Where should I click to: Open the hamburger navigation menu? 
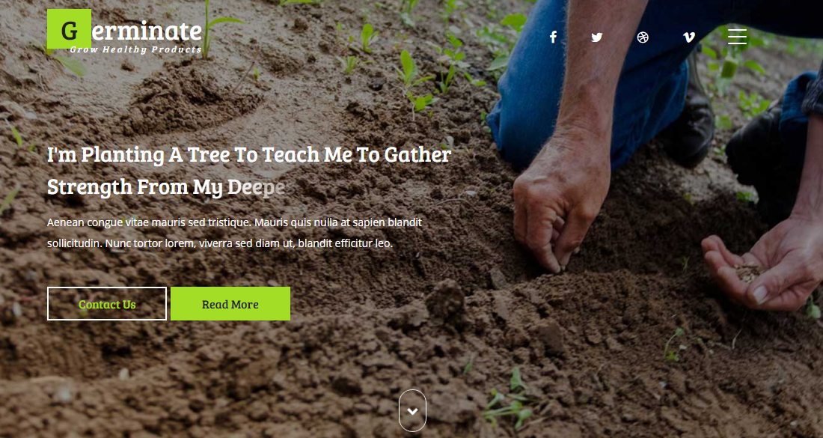[x=738, y=37]
